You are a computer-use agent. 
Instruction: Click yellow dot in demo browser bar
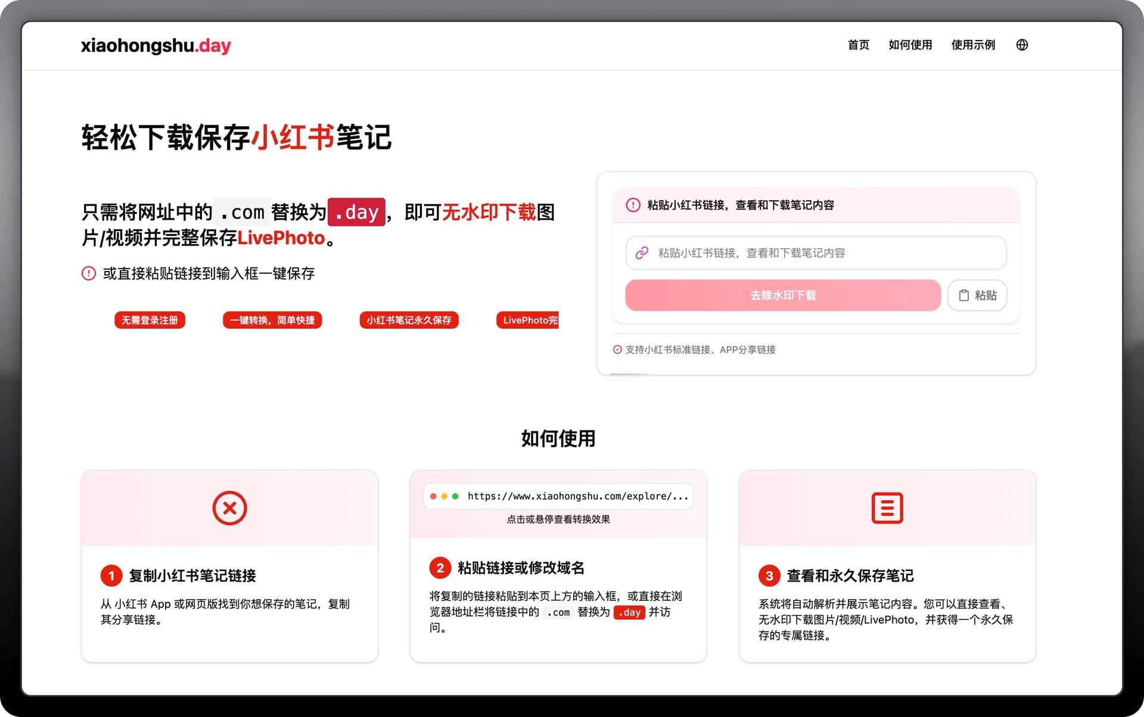coord(444,496)
